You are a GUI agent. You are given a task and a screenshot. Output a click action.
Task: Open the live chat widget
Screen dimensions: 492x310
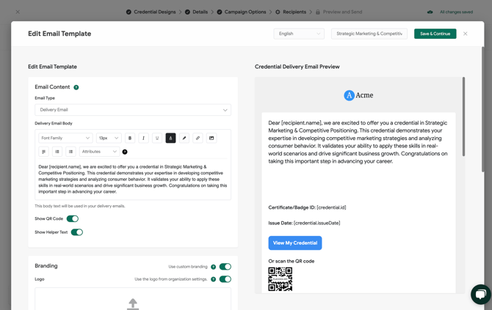(x=481, y=294)
